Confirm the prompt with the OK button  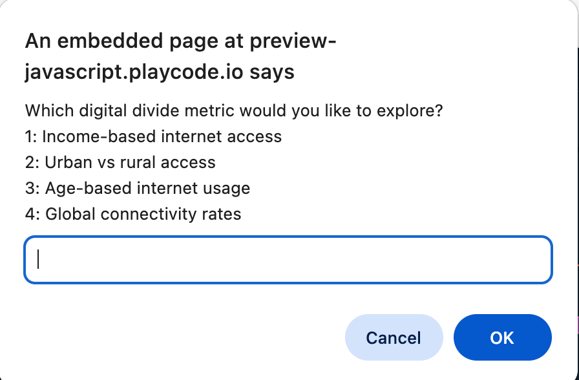503,337
